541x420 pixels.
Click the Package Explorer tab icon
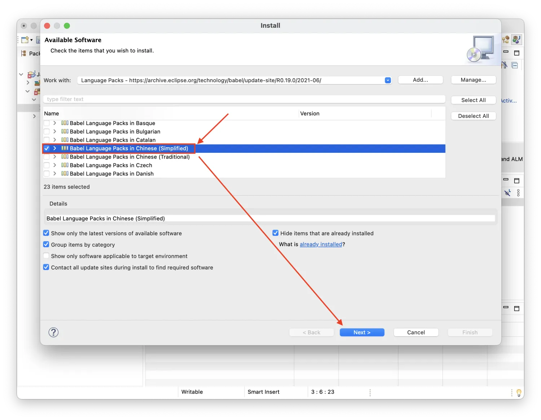(24, 53)
